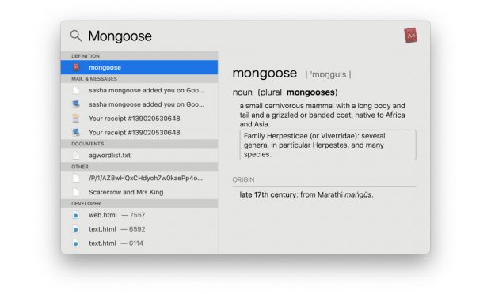This screenshot has width=491, height=294.
Task: Open Scarecrow and Mrs King result
Action: [139, 192]
